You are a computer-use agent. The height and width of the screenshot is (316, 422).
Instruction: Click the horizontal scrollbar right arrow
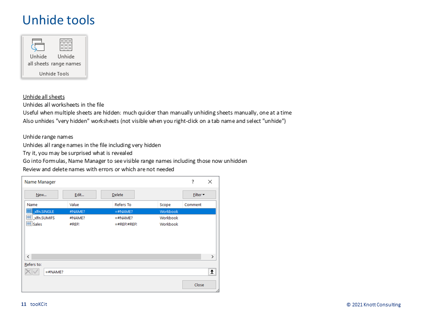click(212, 257)
